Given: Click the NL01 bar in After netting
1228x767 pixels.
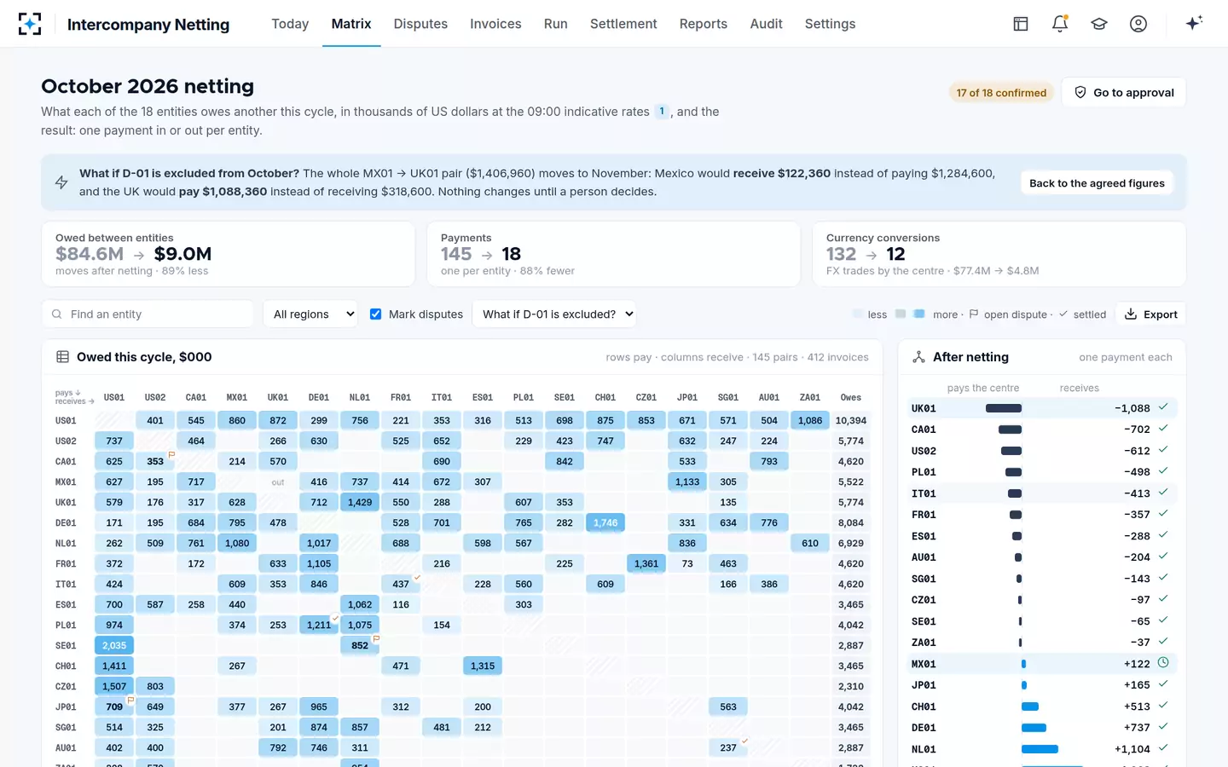Looking at the screenshot, I should click(1040, 749).
